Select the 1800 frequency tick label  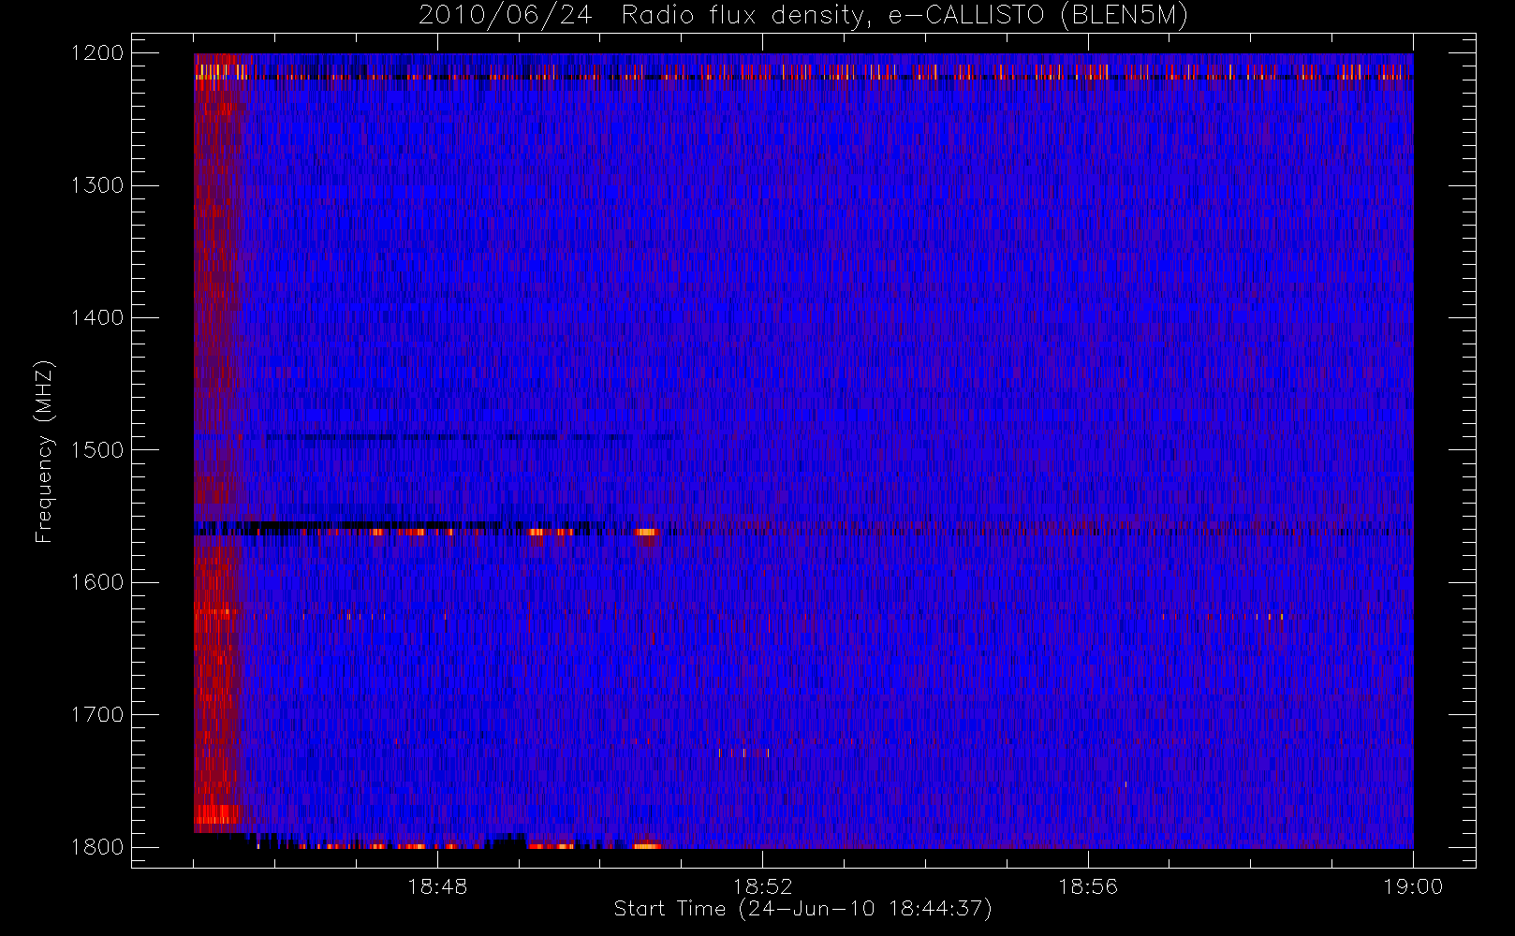(x=97, y=847)
